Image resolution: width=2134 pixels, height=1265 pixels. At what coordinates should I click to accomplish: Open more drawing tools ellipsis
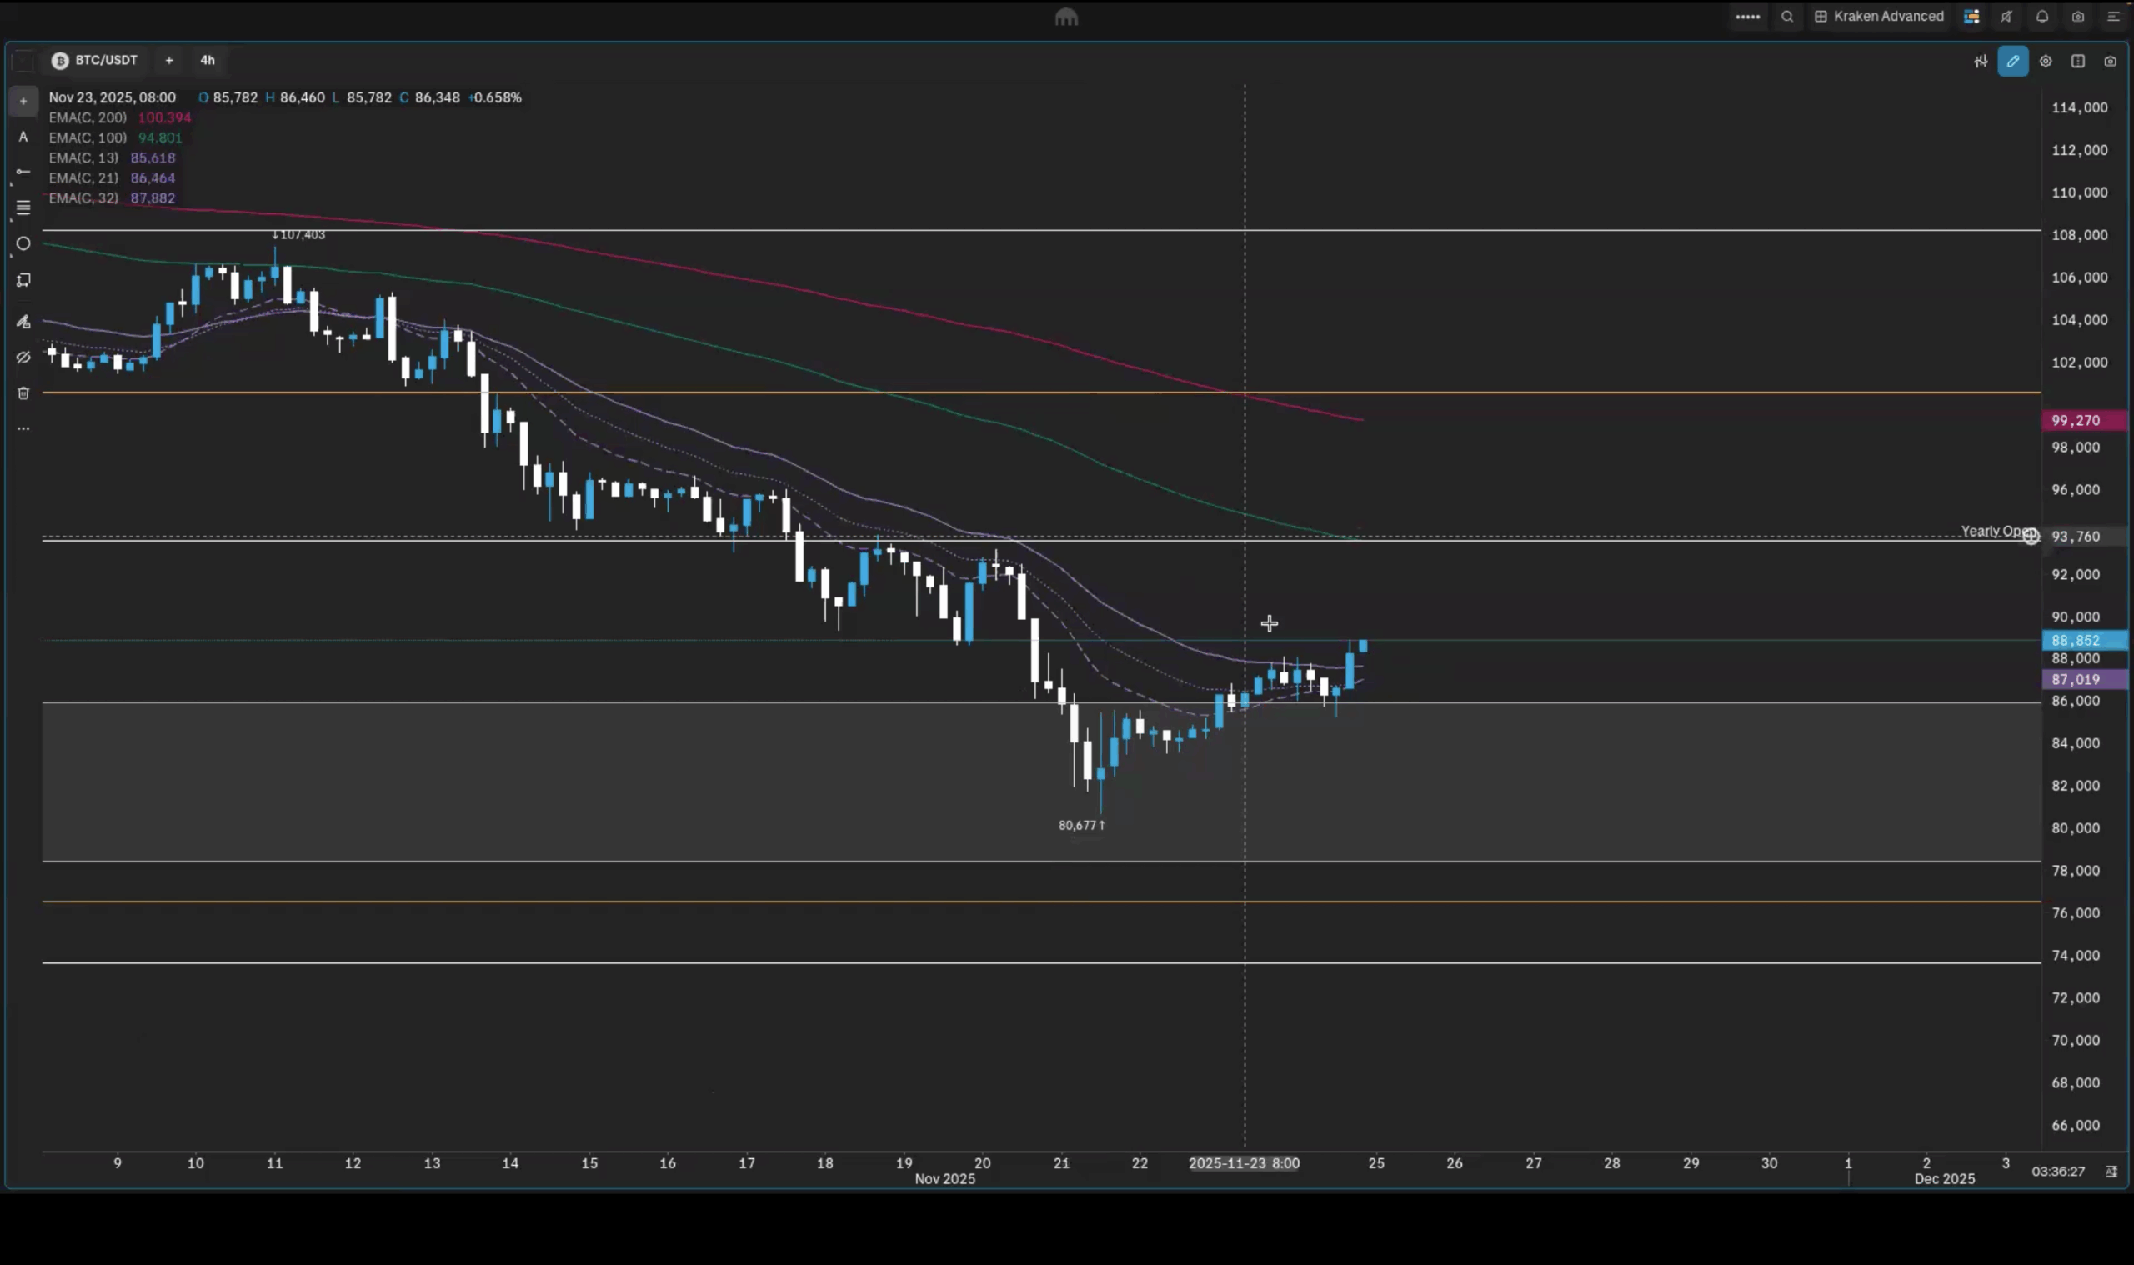23,429
